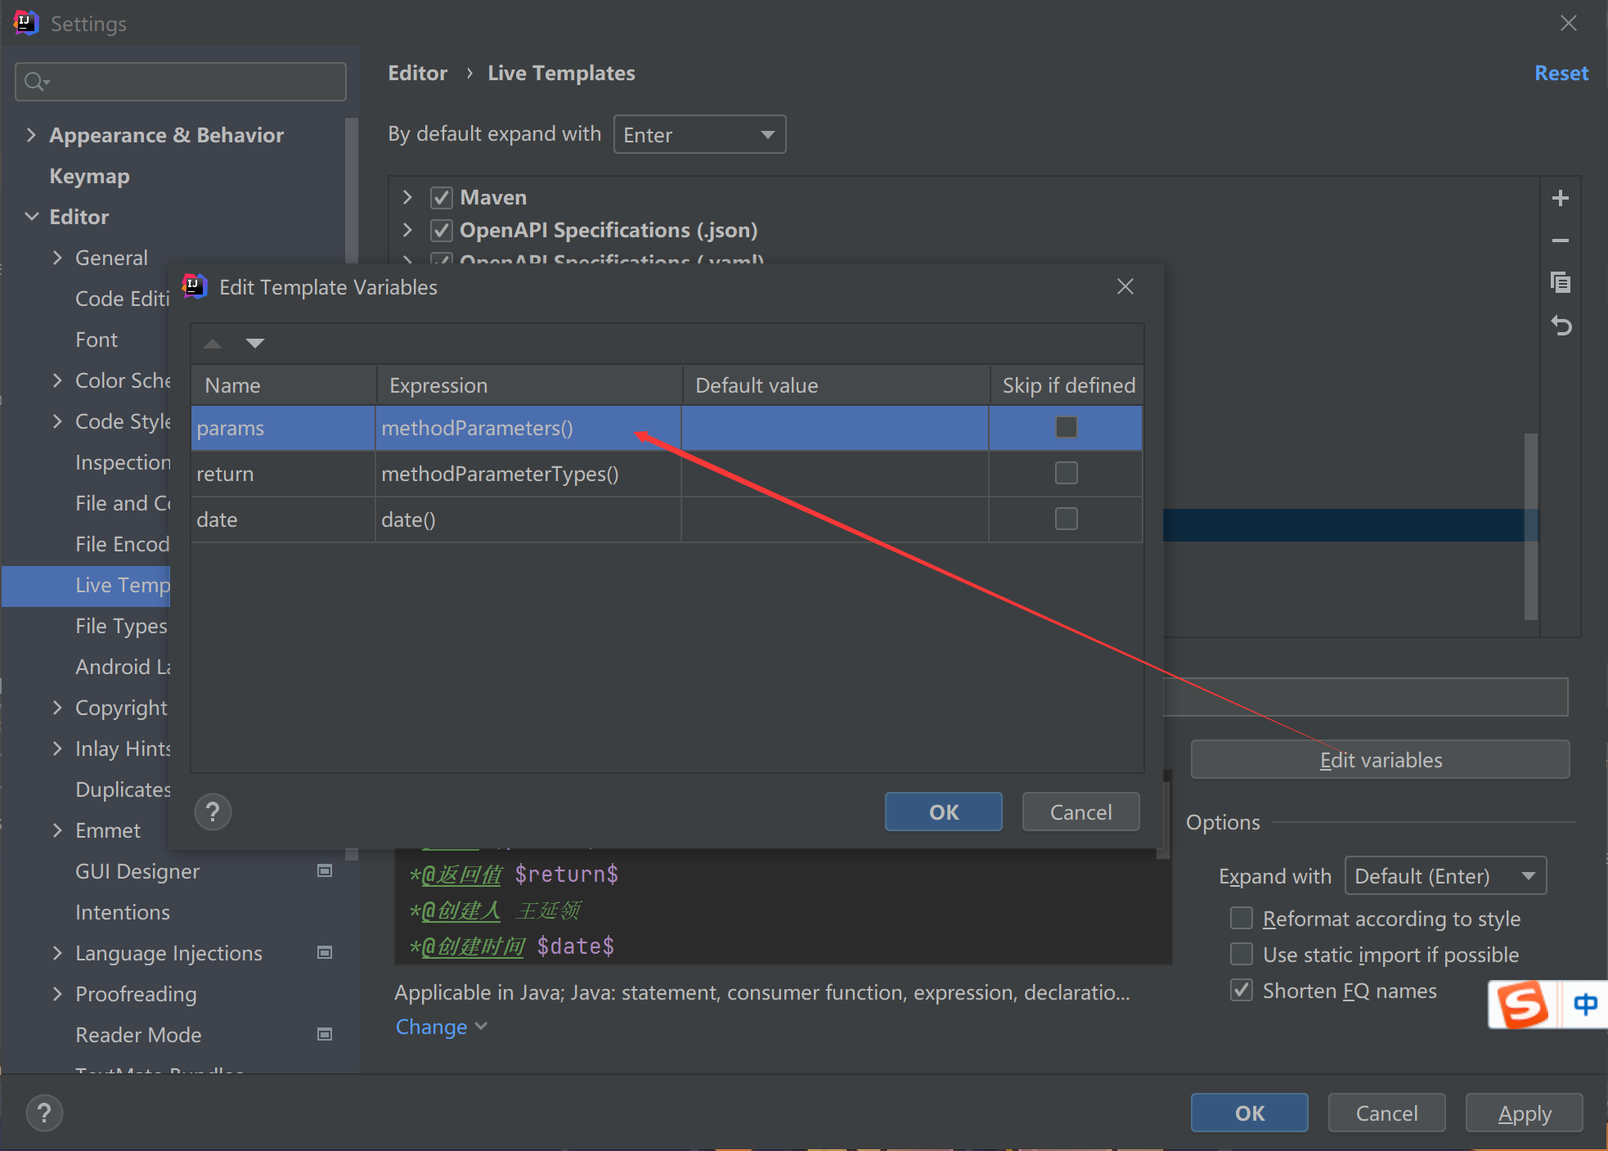Expand the General node
This screenshot has width=1608, height=1151.
pos(57,258)
